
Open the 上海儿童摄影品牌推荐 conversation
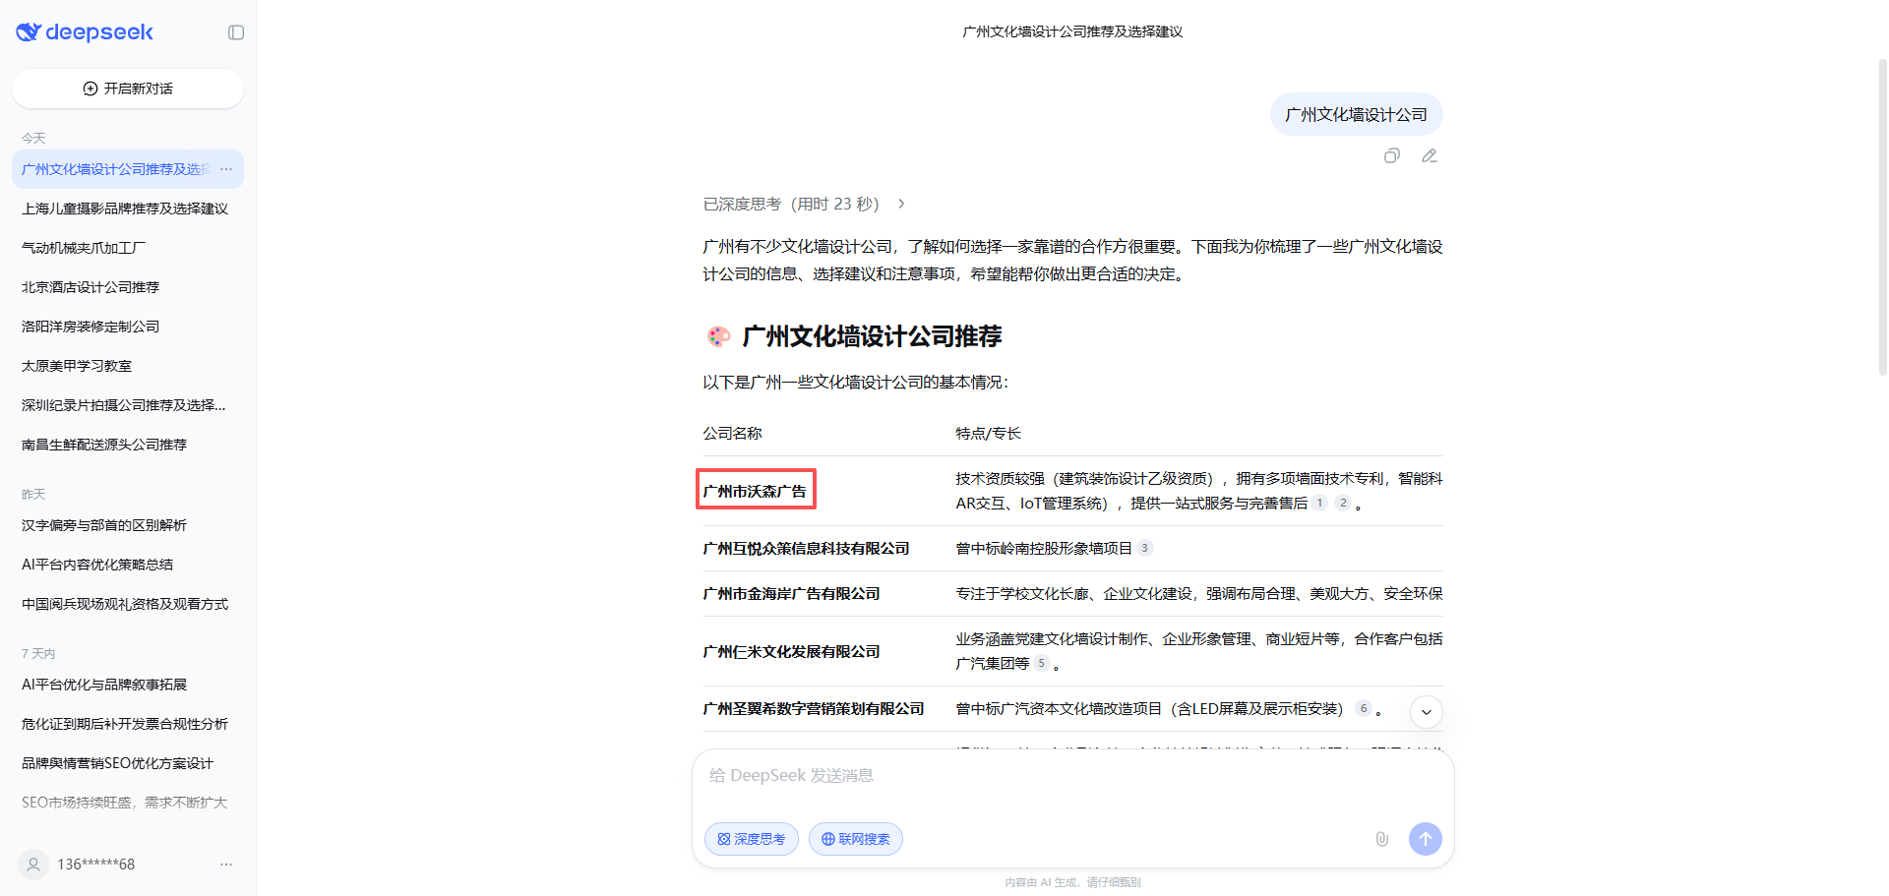coord(125,209)
